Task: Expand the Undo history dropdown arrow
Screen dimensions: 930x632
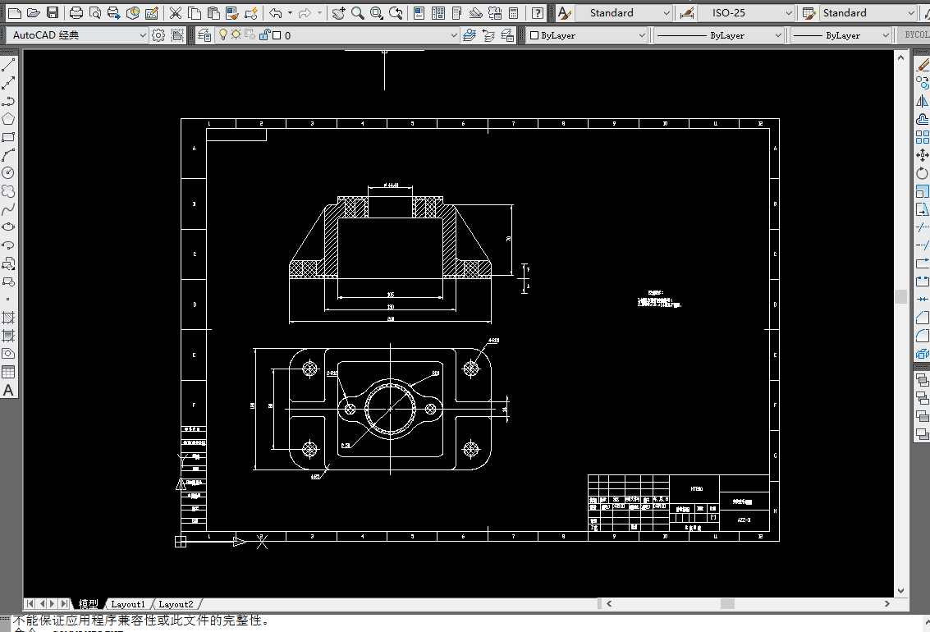Action: [290, 12]
